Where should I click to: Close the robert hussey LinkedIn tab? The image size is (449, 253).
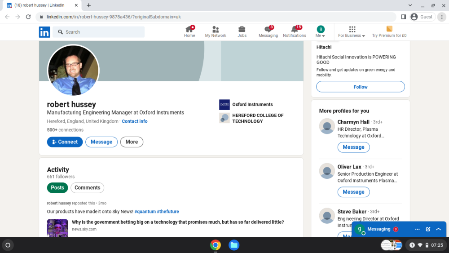point(76,5)
